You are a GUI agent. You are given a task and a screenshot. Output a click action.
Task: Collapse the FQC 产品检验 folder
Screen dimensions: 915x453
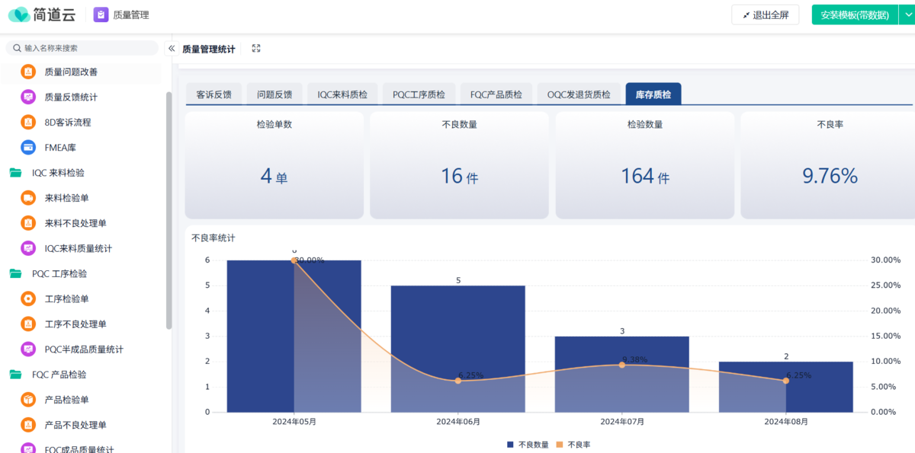pos(15,375)
